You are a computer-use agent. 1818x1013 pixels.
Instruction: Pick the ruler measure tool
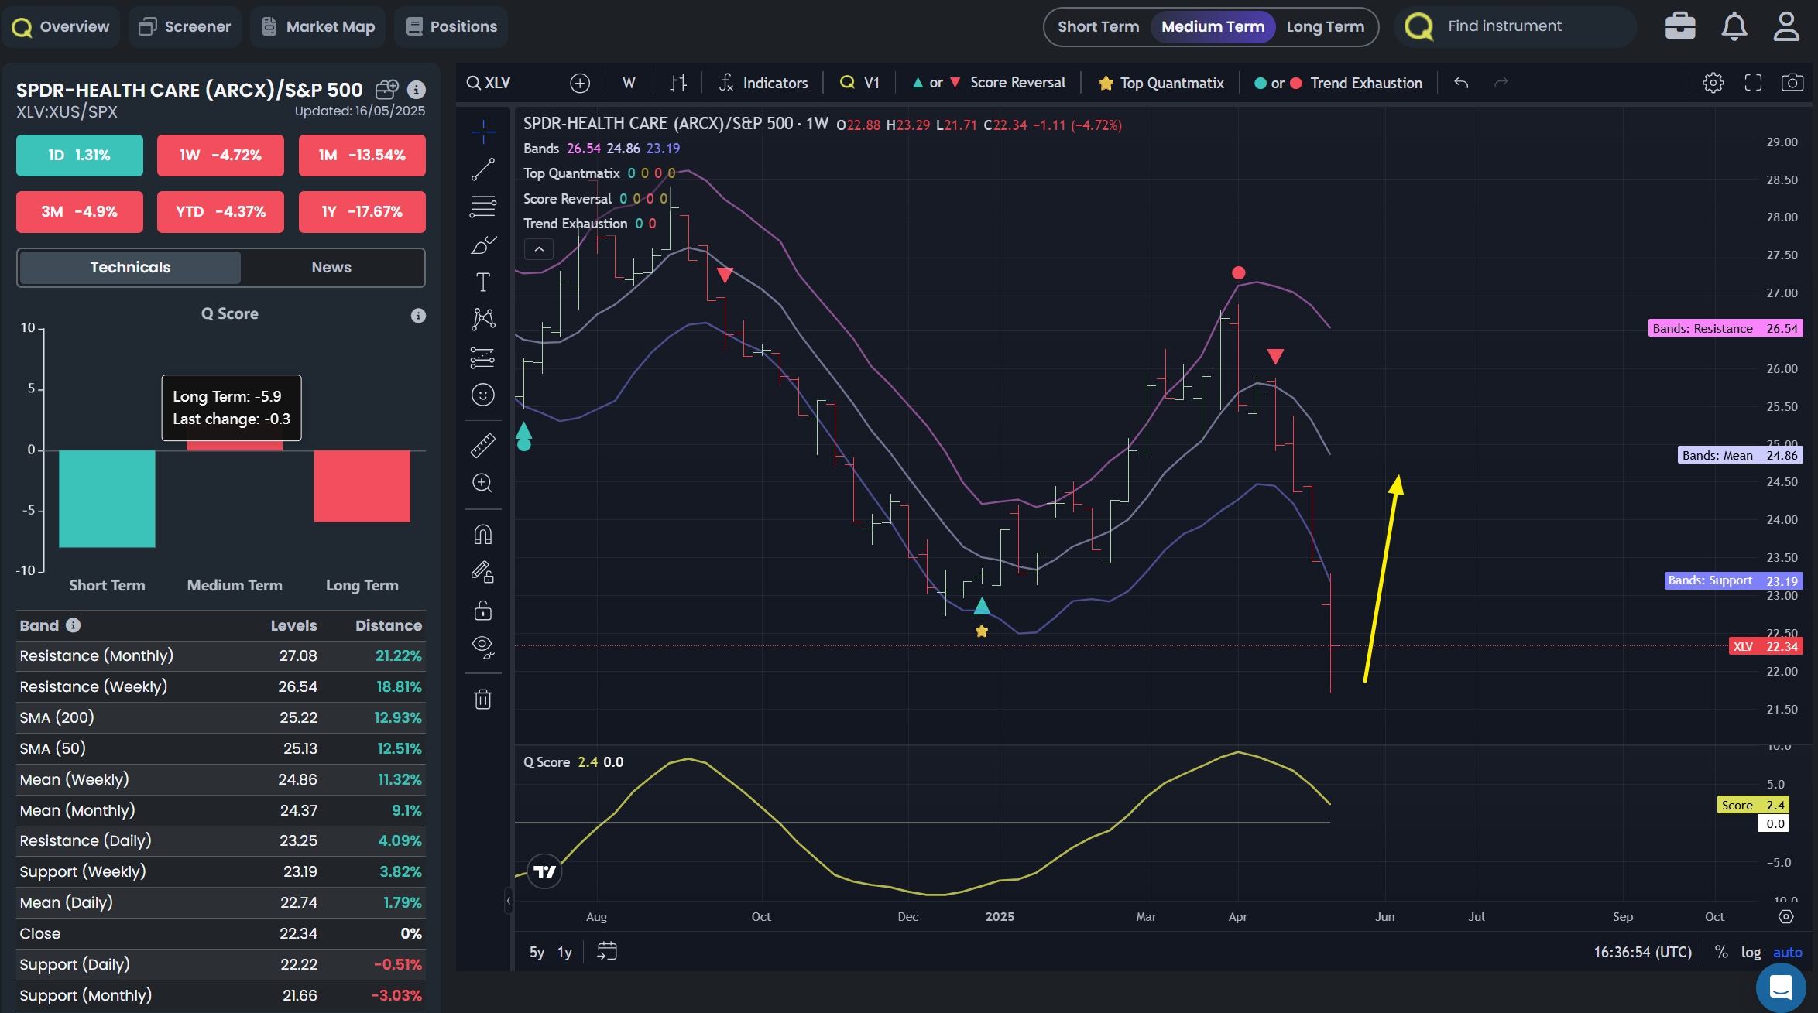click(483, 445)
